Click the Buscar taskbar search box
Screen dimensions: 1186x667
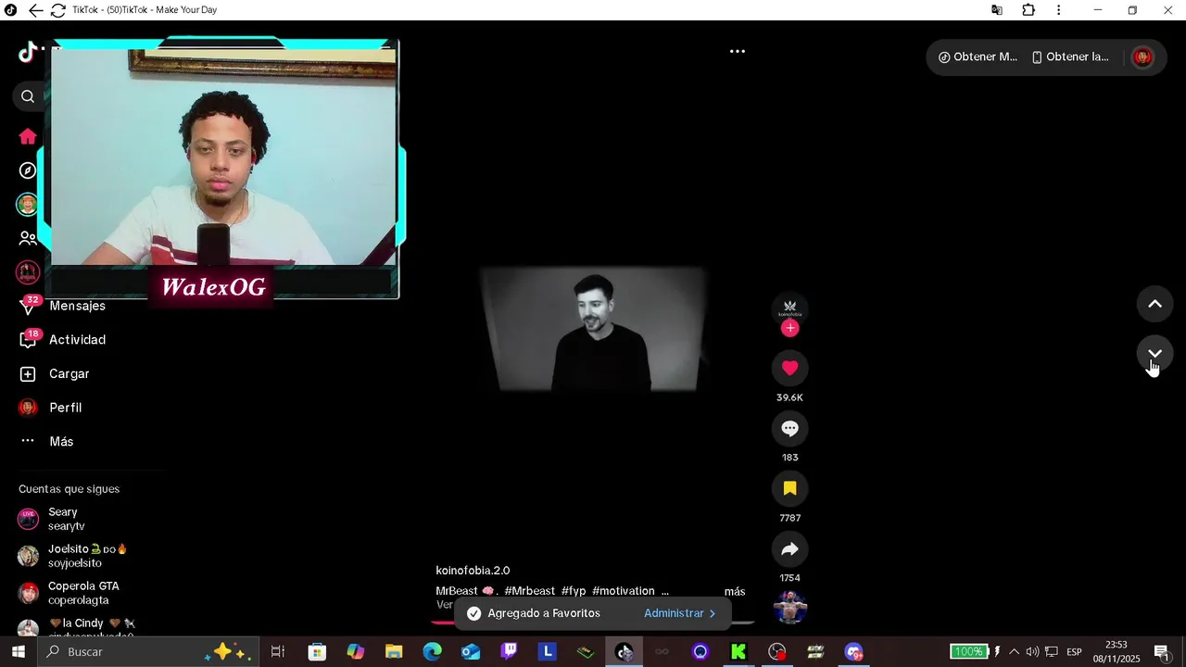(148, 652)
